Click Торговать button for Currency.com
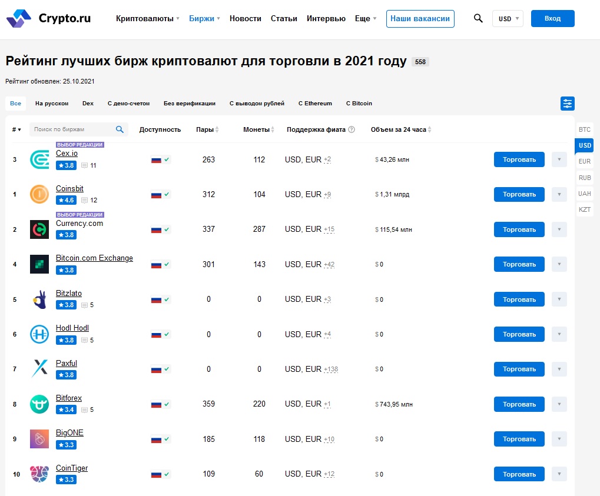 click(x=519, y=229)
